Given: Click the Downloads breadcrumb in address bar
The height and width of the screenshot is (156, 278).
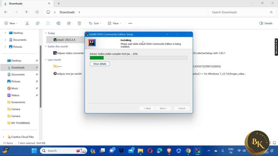Looking at the screenshot, I should pos(67,12).
